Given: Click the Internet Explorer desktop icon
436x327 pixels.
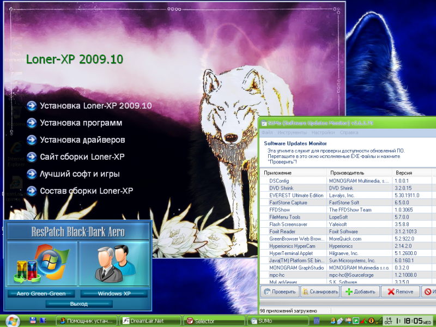Looking at the screenshot, I should click(x=16, y=148).
